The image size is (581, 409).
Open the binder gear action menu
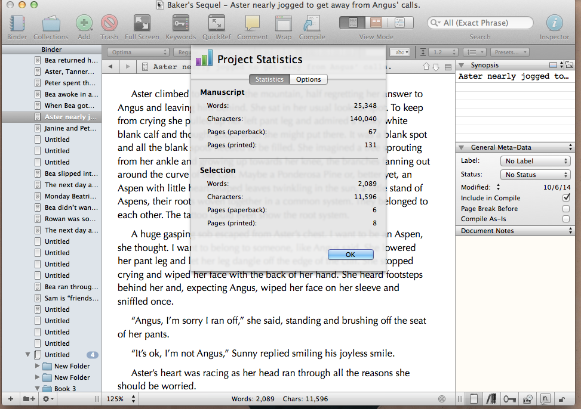pos(48,399)
